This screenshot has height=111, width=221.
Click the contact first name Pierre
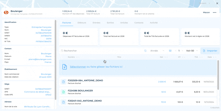(48, 56)
